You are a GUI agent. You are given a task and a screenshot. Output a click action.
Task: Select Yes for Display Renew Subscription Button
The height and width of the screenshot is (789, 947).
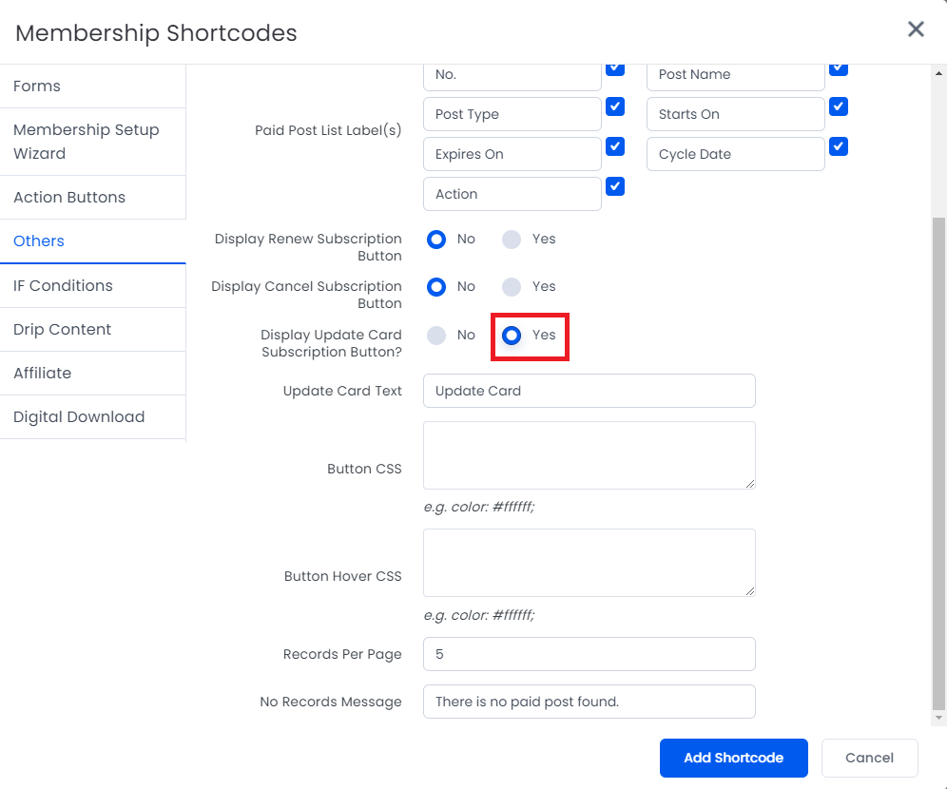point(512,239)
